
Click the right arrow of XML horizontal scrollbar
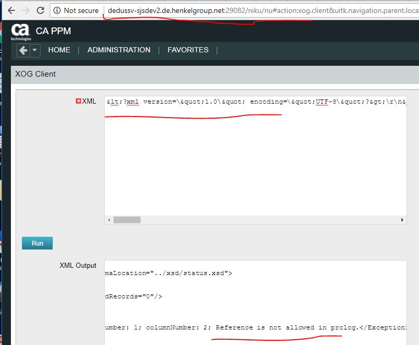point(402,220)
